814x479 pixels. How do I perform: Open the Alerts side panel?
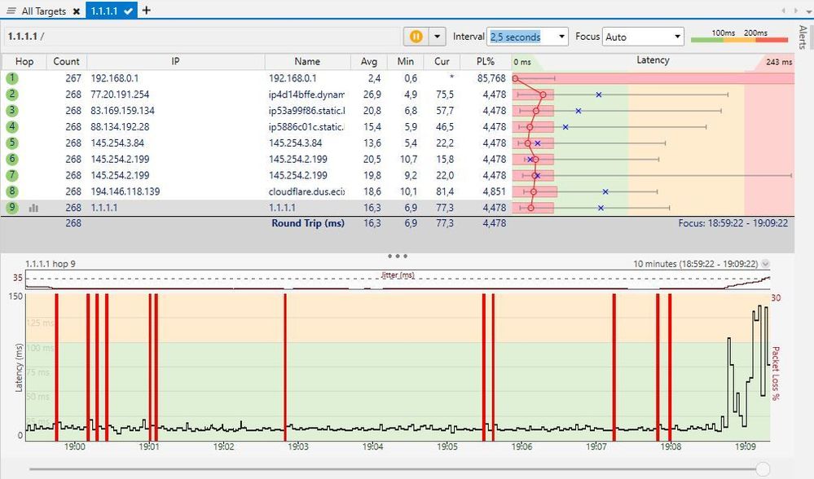pos(802,37)
